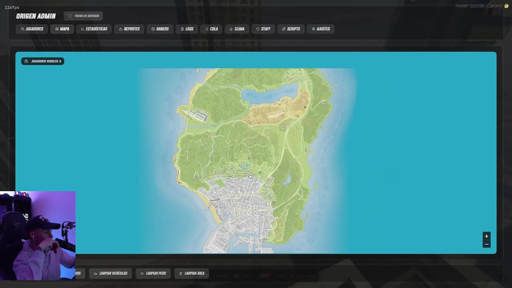
Task: Open the Logs tab
Action: (187, 29)
